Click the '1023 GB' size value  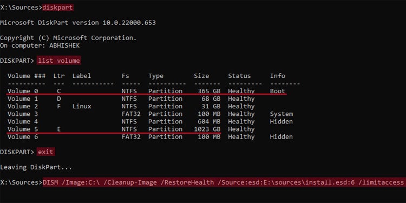pyautogui.click(x=207, y=129)
